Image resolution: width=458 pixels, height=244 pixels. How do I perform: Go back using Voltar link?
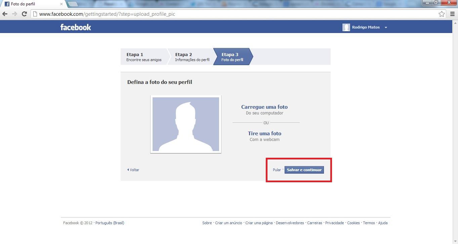coord(134,170)
